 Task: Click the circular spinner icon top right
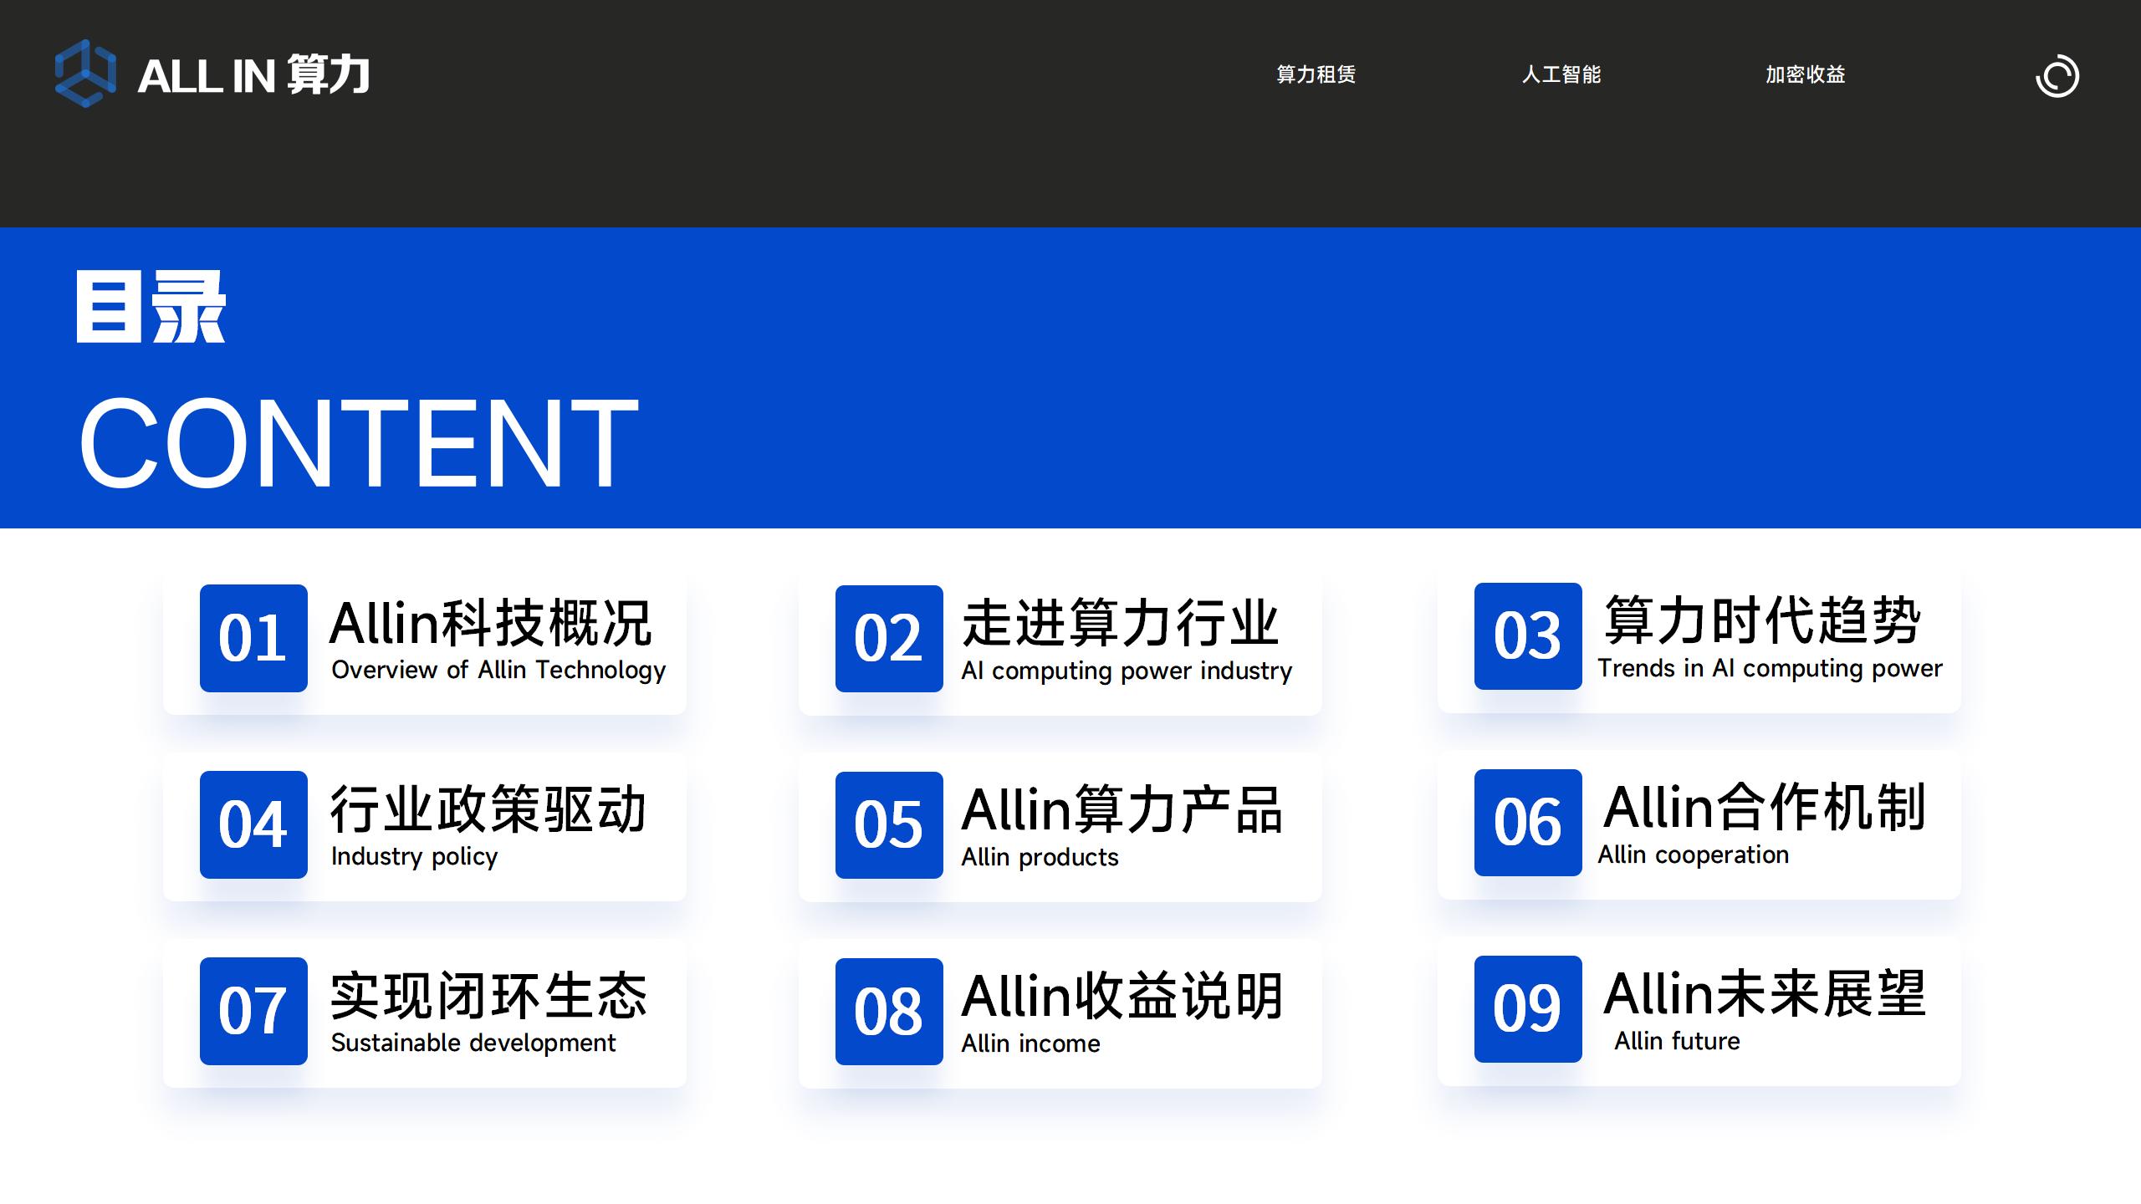point(2057,76)
